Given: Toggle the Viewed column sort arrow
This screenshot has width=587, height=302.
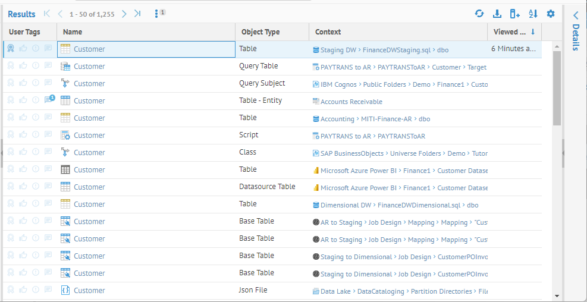Looking at the screenshot, I should [533, 32].
